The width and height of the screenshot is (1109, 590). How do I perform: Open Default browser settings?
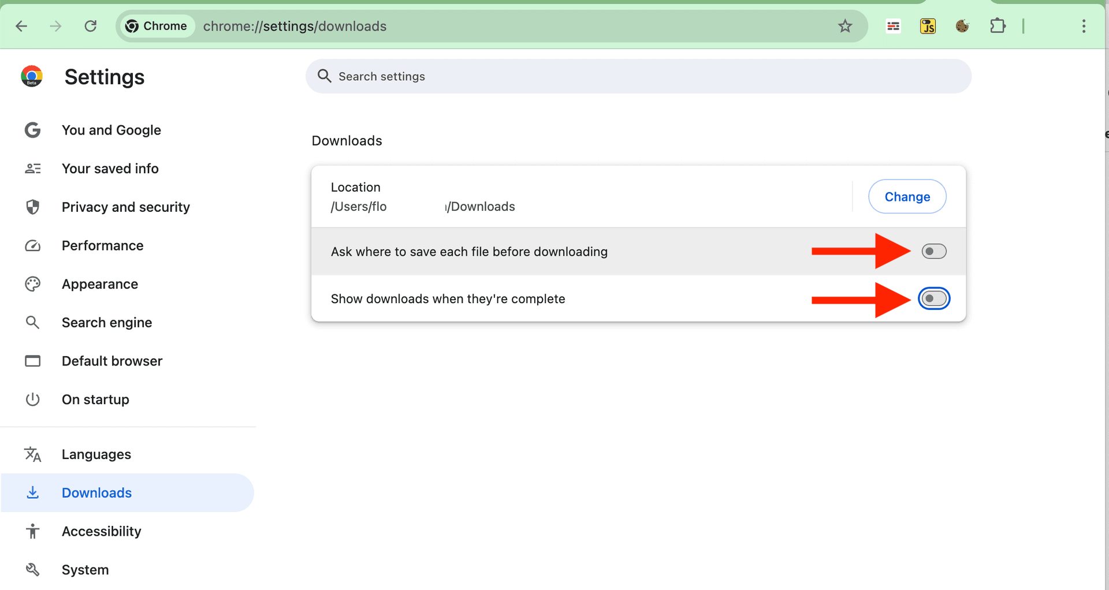coord(112,361)
